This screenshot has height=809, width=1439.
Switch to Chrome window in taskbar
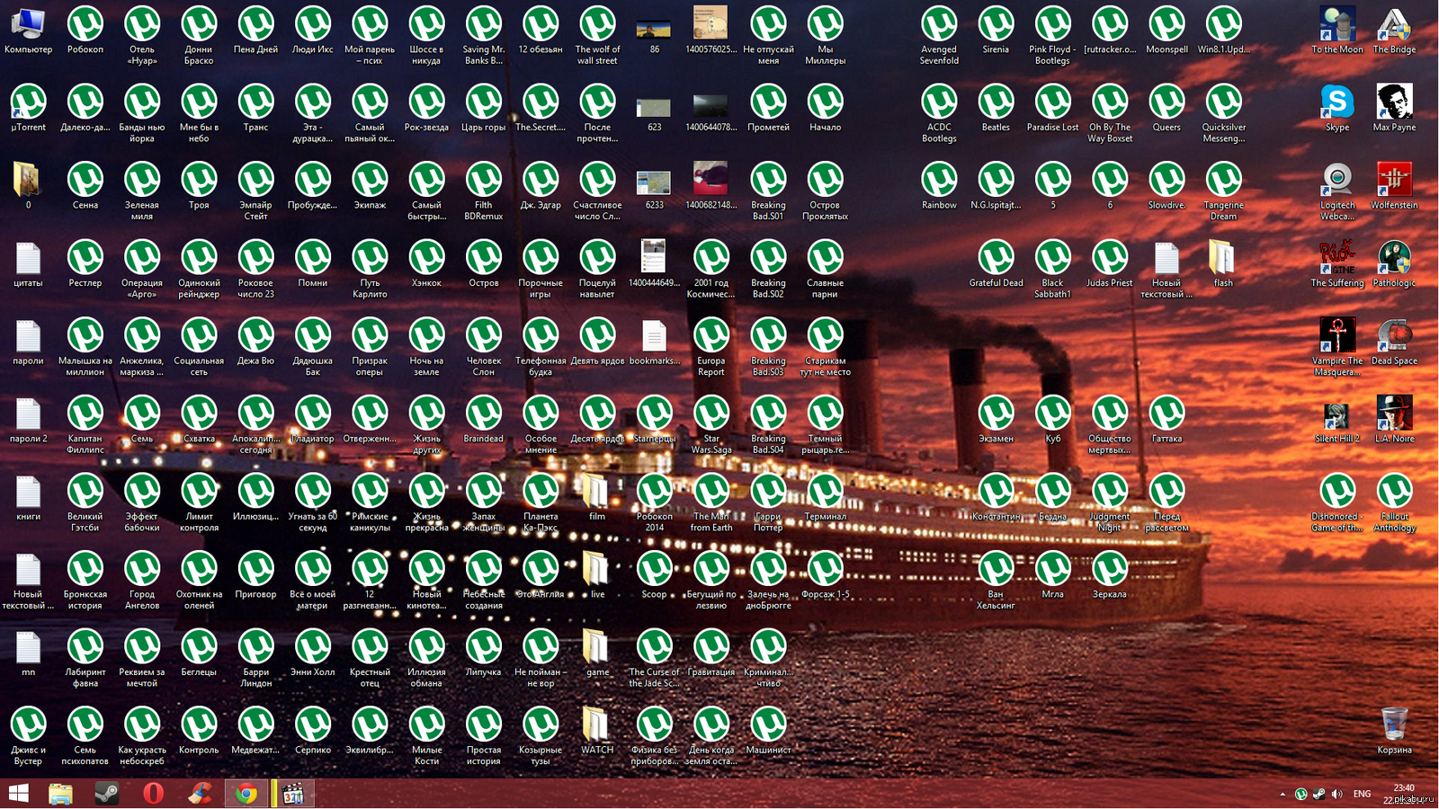click(x=246, y=793)
